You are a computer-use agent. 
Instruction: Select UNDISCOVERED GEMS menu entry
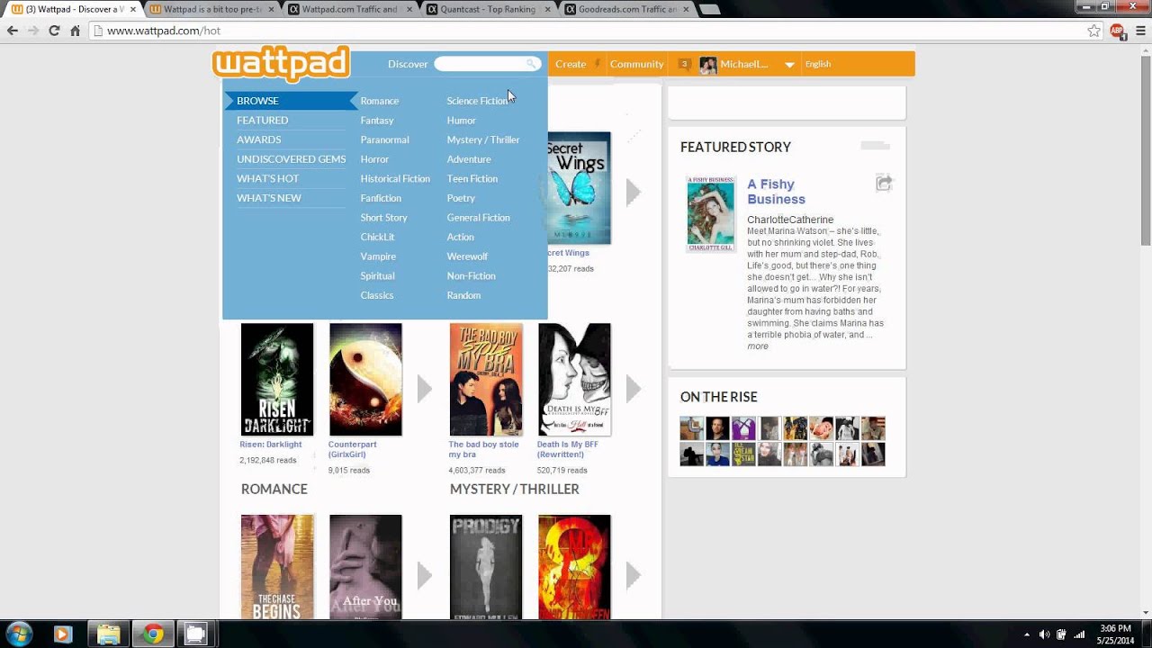(291, 159)
